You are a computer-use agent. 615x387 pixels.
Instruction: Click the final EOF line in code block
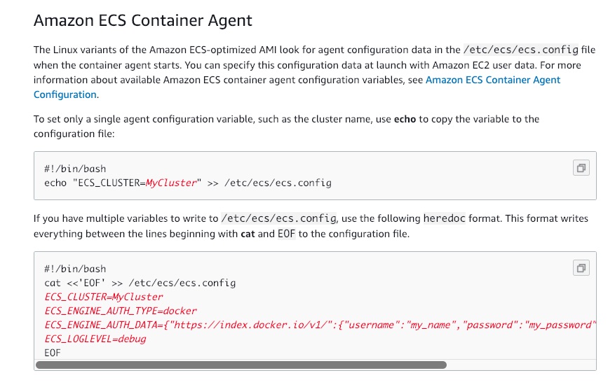pos(53,353)
